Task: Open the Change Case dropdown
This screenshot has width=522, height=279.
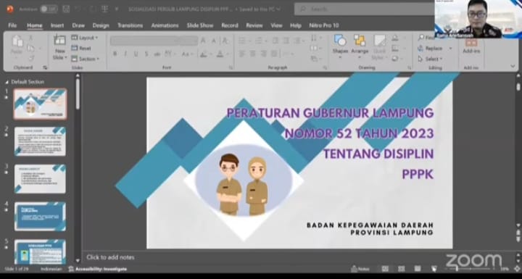Action: point(187,54)
